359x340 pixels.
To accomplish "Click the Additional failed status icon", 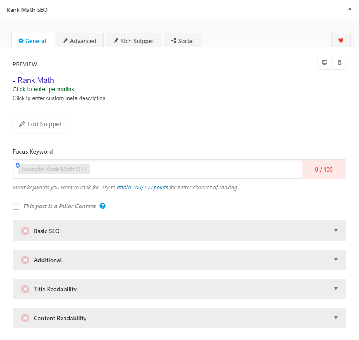I will click(25, 260).
